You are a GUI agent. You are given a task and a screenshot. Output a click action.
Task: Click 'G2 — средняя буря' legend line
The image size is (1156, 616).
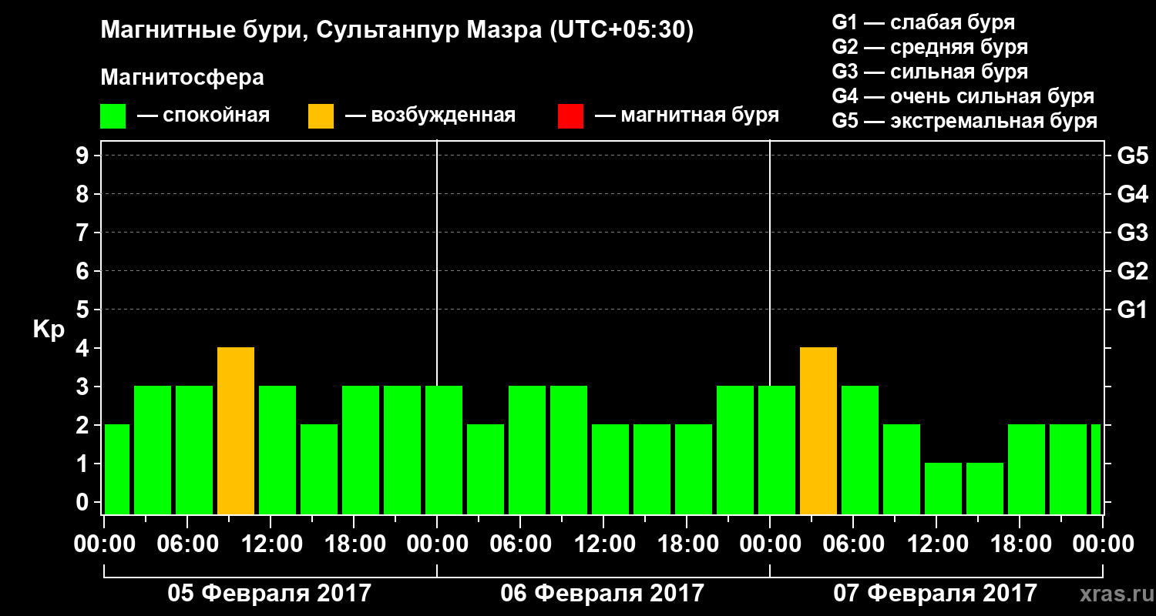point(930,47)
